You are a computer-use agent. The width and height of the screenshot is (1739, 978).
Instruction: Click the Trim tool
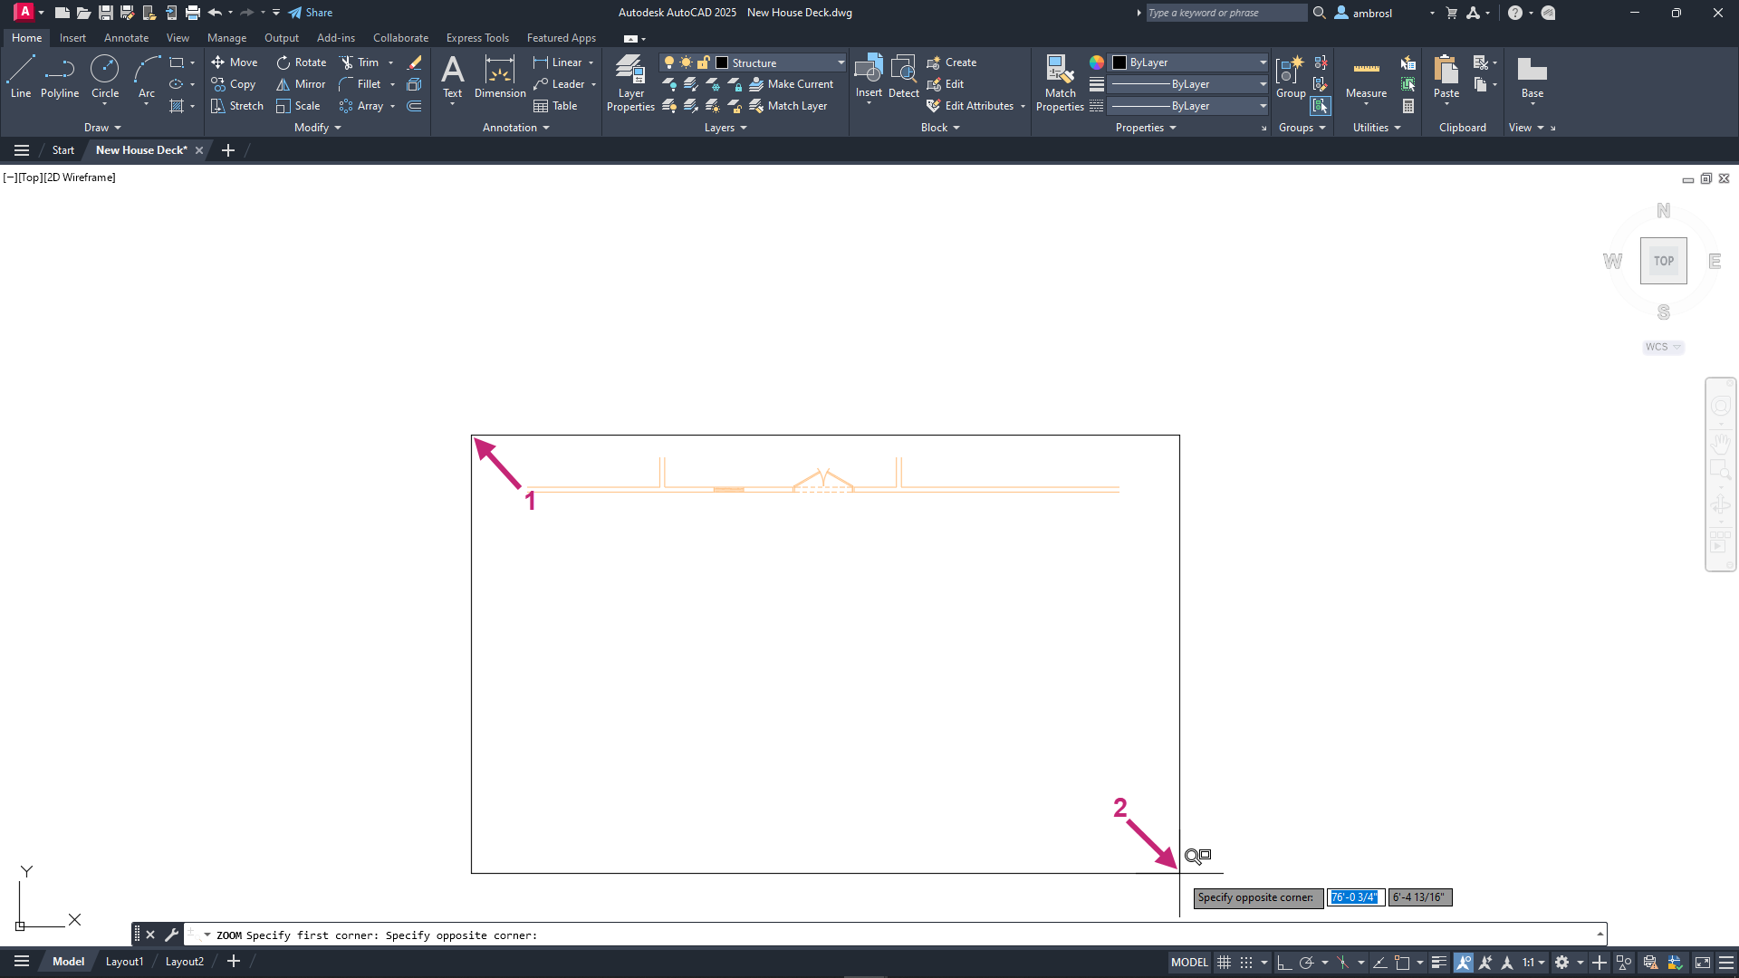point(360,62)
